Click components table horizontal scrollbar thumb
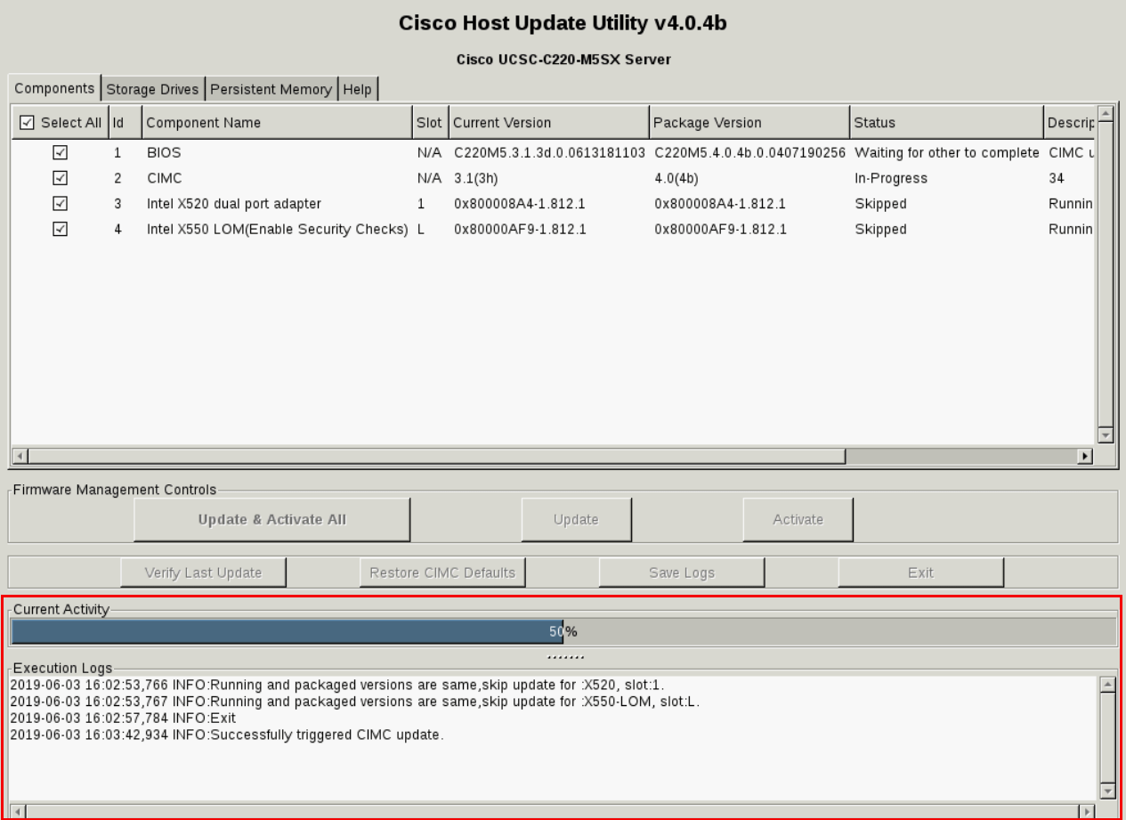1126x820 pixels. pyautogui.click(x=437, y=457)
